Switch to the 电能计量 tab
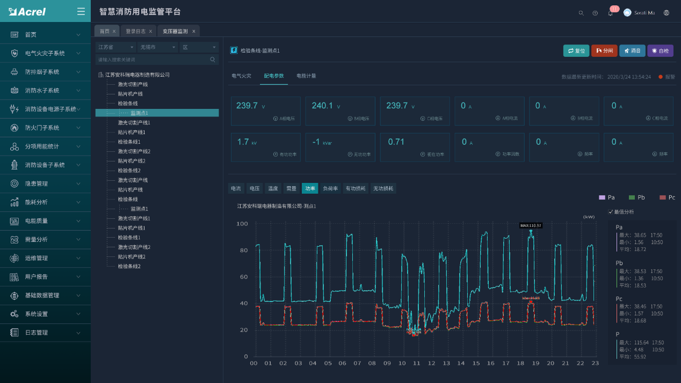This screenshot has width=681, height=383. tap(307, 76)
